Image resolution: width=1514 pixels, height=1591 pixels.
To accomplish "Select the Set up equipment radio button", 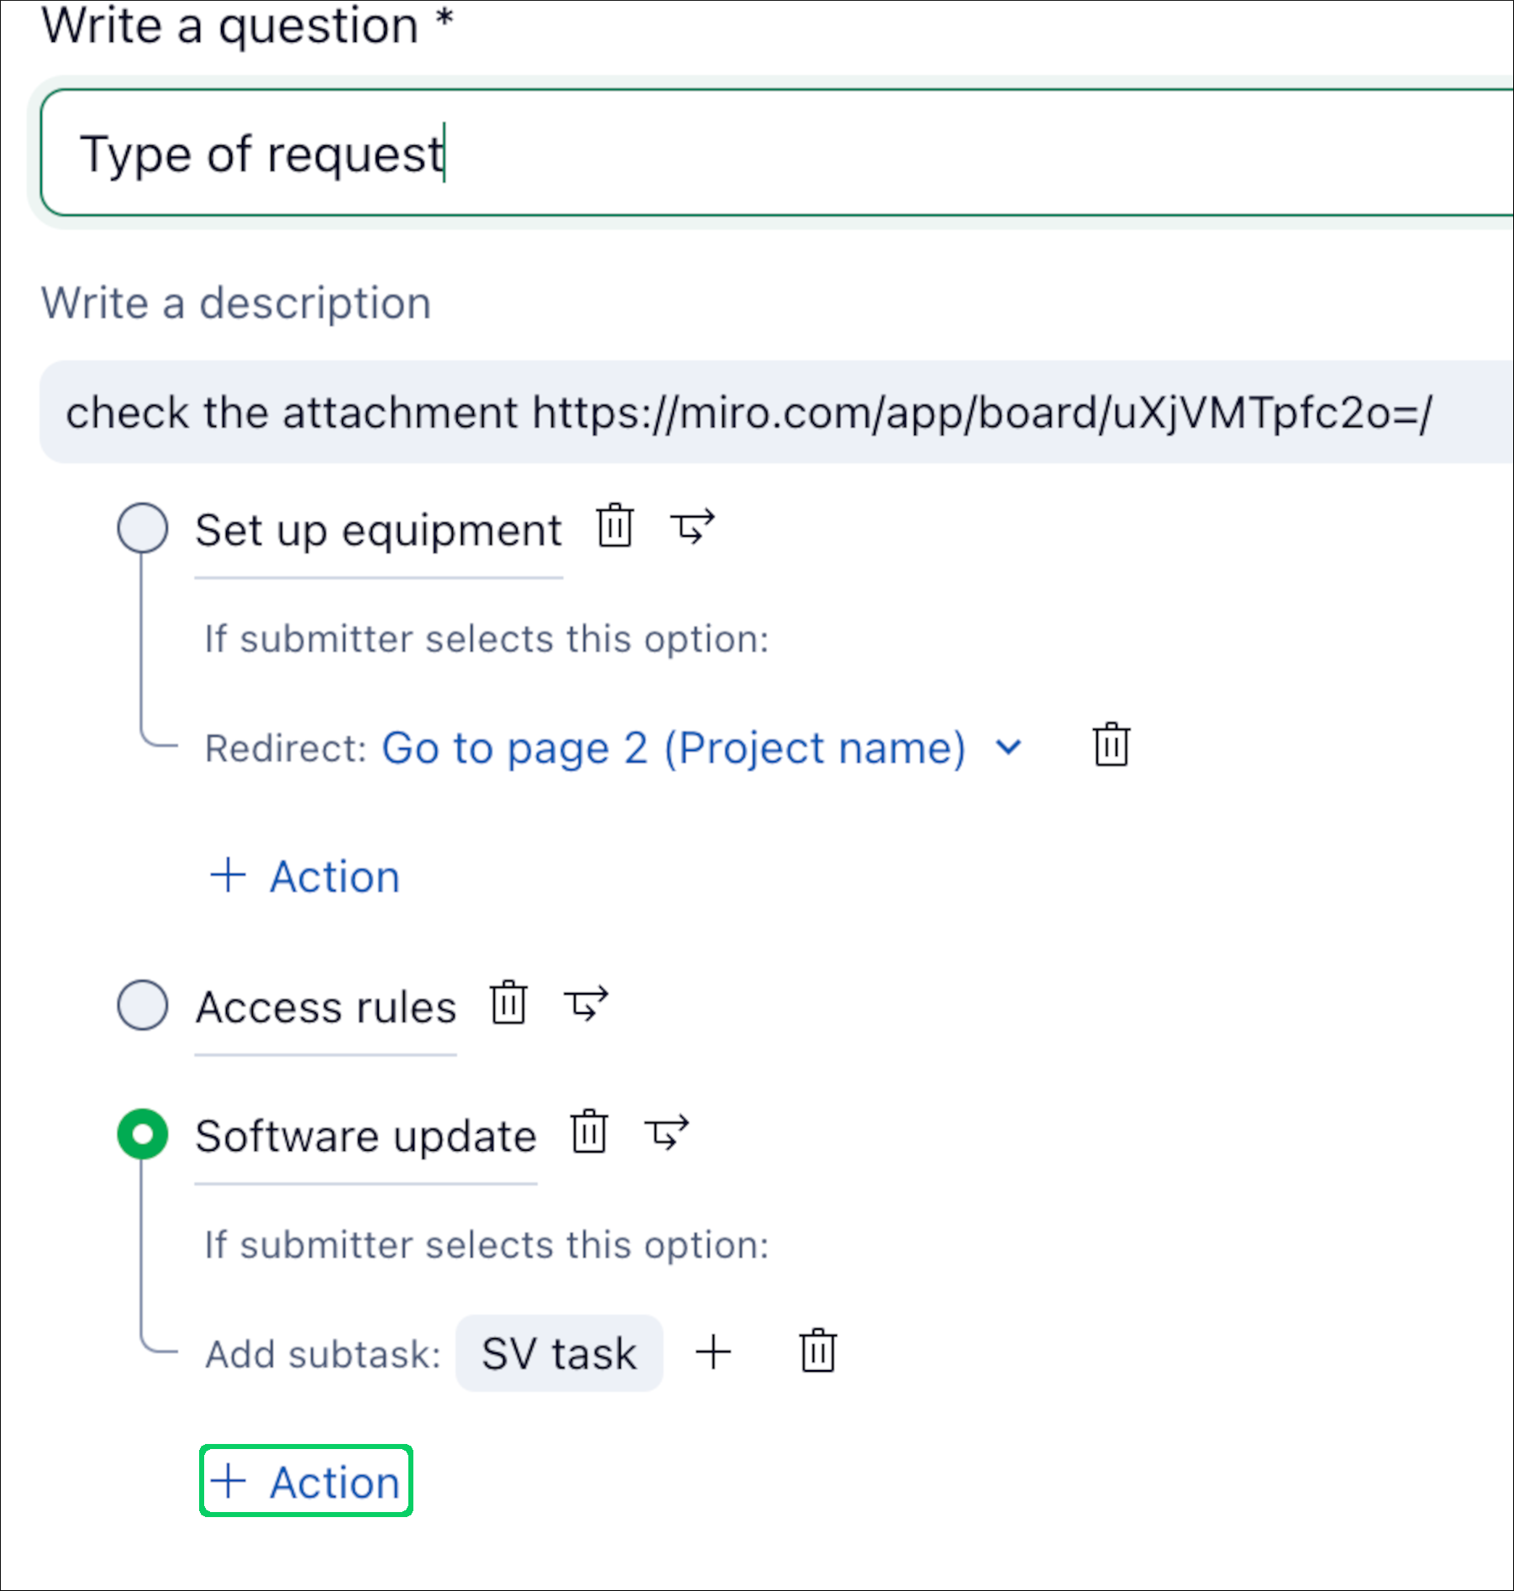I will click(143, 528).
